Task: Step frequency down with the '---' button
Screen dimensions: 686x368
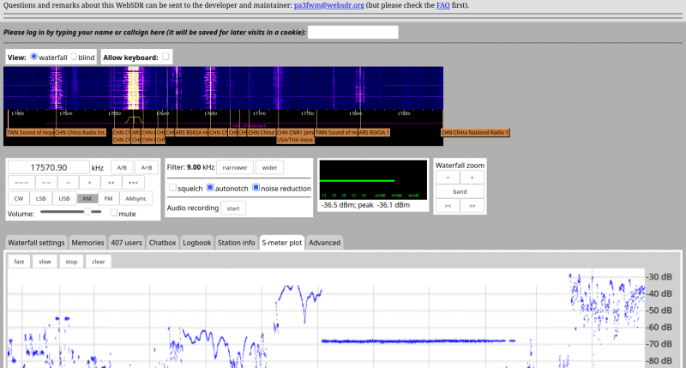Action: [x=21, y=183]
